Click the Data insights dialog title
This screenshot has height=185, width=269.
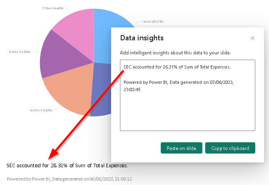[142, 38]
